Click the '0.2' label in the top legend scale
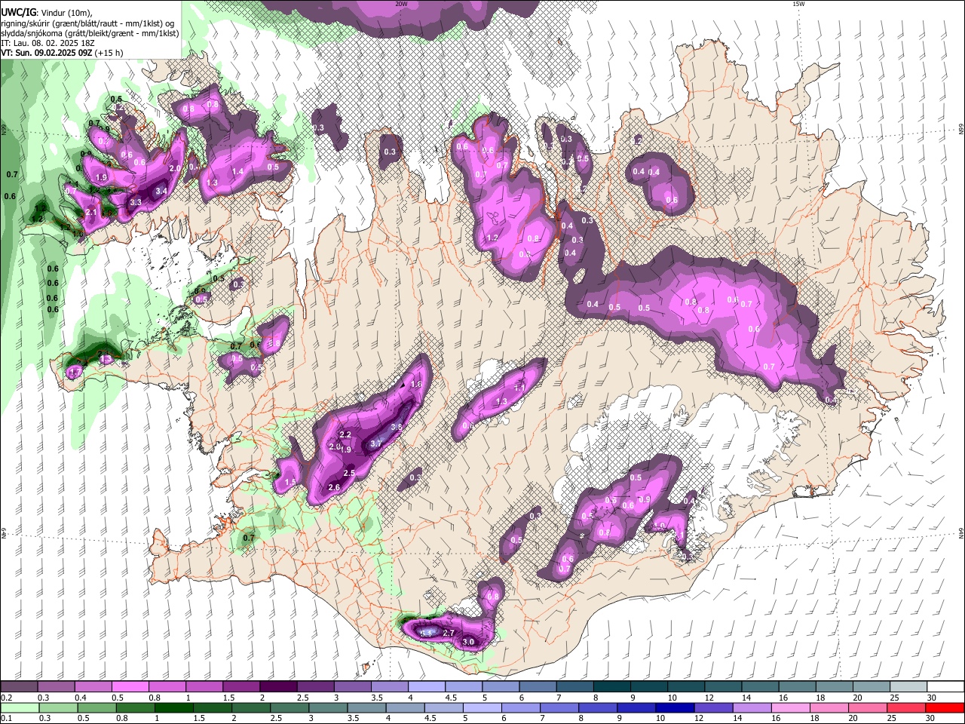 click(x=7, y=698)
